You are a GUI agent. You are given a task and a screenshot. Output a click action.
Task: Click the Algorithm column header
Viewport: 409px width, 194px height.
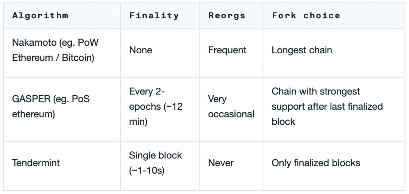tap(40, 16)
